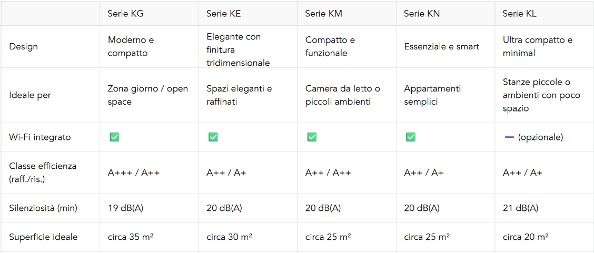Select the Wi-Fi checkmark for Serie KM
594x253 pixels.
tap(312, 137)
